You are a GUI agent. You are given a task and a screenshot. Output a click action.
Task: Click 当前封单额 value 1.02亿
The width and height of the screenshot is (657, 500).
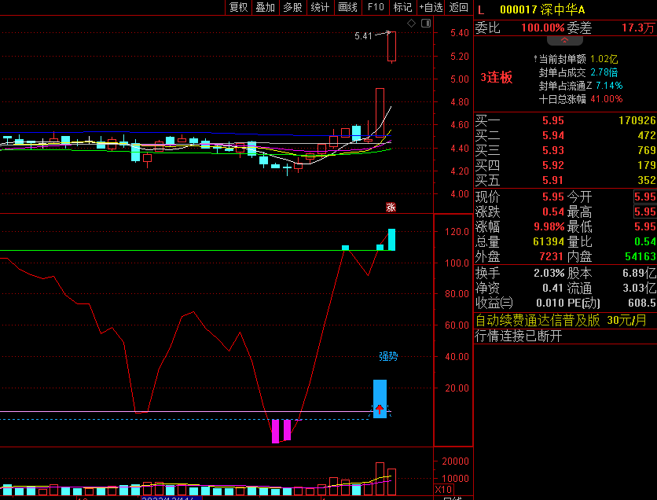pyautogui.click(x=604, y=59)
